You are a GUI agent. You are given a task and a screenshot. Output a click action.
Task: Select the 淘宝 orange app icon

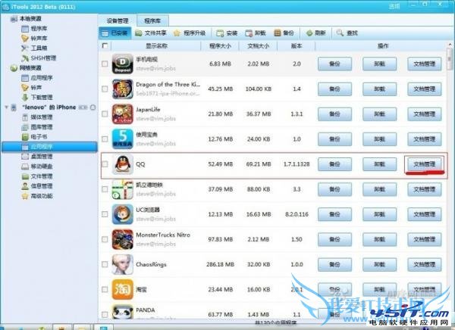pos(122,289)
